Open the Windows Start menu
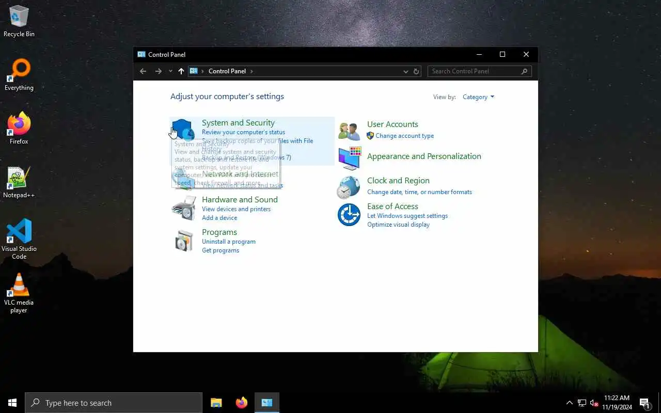The image size is (661, 413). coord(12,403)
